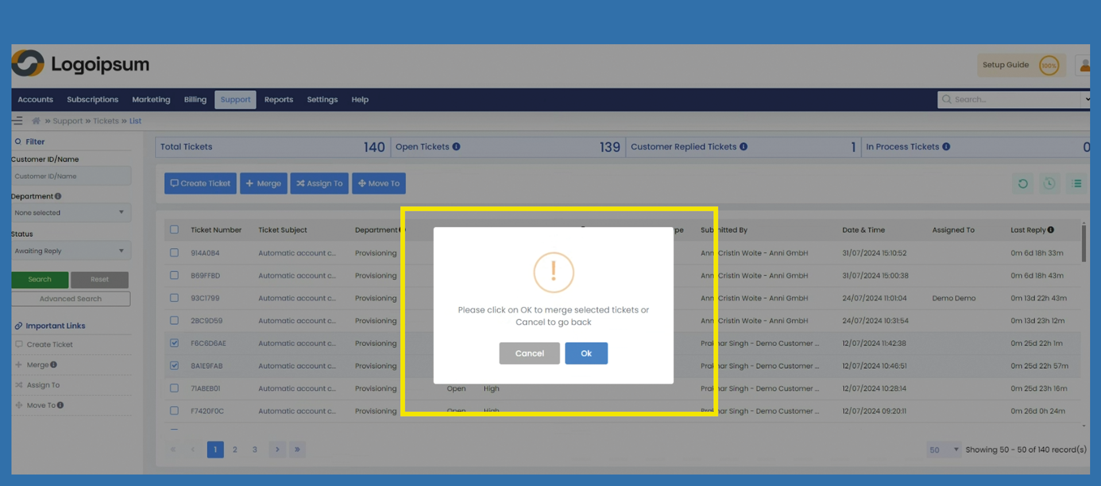Screen dimensions: 1101x486
Task: Toggle the select-all tickets header checkbox
Action: (x=174, y=230)
